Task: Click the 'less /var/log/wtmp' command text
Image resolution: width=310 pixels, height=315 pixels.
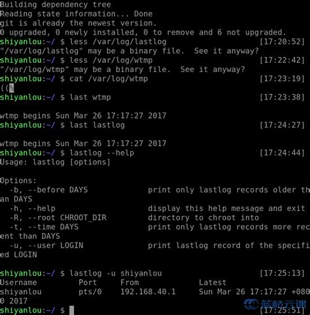Action: point(111,60)
